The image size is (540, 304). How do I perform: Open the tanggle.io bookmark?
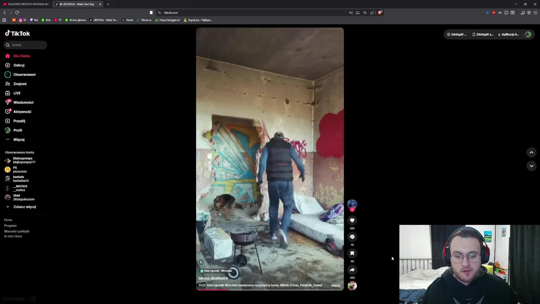pos(167,20)
